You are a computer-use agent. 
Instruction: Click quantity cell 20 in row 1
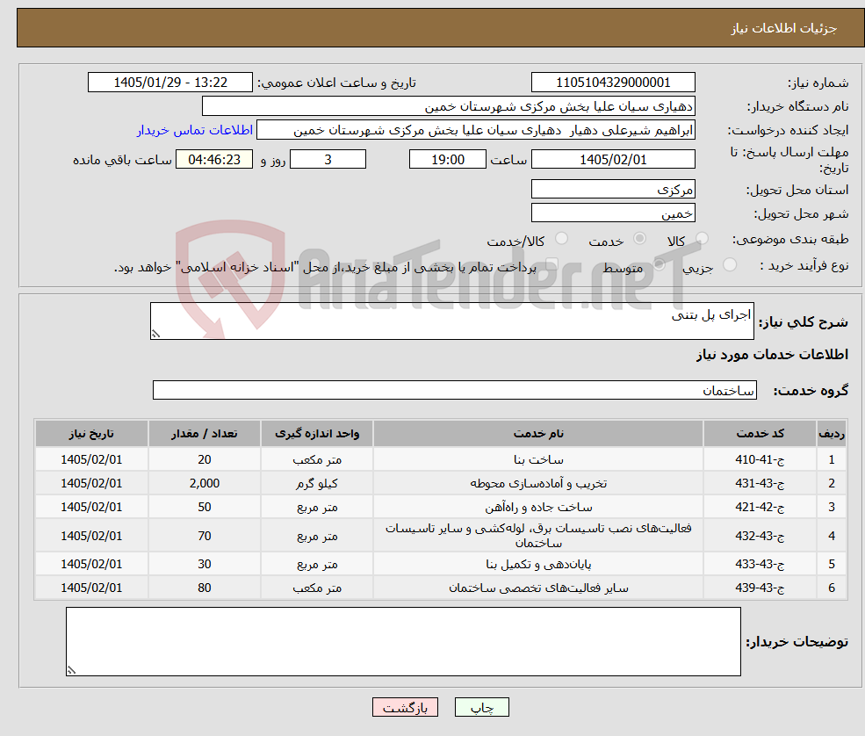(x=204, y=459)
